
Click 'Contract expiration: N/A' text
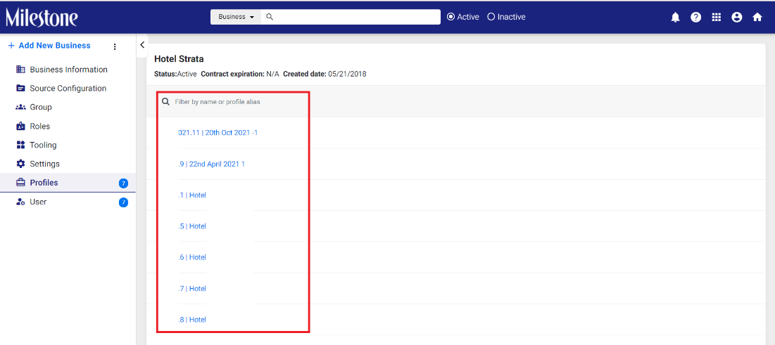[x=240, y=74]
